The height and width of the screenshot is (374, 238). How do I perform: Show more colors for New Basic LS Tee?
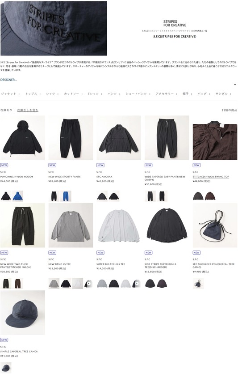(89, 283)
